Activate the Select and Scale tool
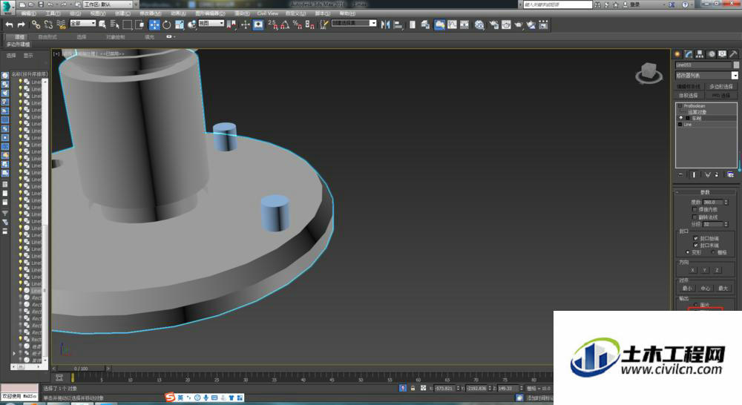 pyautogui.click(x=180, y=24)
